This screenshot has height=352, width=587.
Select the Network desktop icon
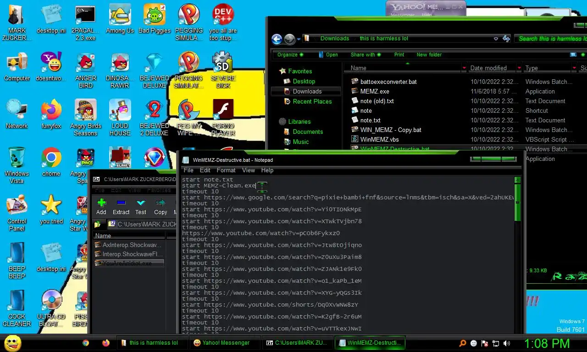point(17,114)
